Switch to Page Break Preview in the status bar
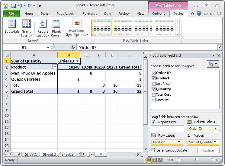The width and height of the screenshot is (225, 166). (160, 160)
